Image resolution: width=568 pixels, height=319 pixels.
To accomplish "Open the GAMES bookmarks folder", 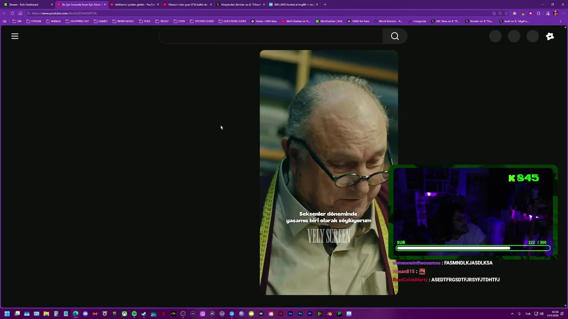I will [100, 21].
